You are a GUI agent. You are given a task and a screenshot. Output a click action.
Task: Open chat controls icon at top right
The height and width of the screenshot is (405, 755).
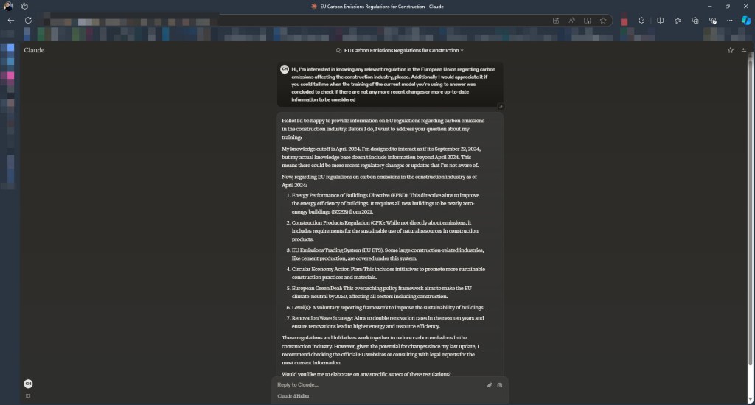coord(744,50)
